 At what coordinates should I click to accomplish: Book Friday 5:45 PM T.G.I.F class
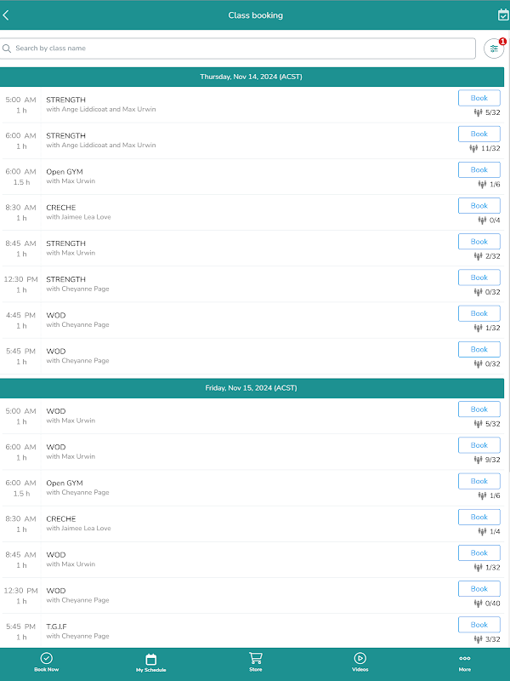pos(479,625)
